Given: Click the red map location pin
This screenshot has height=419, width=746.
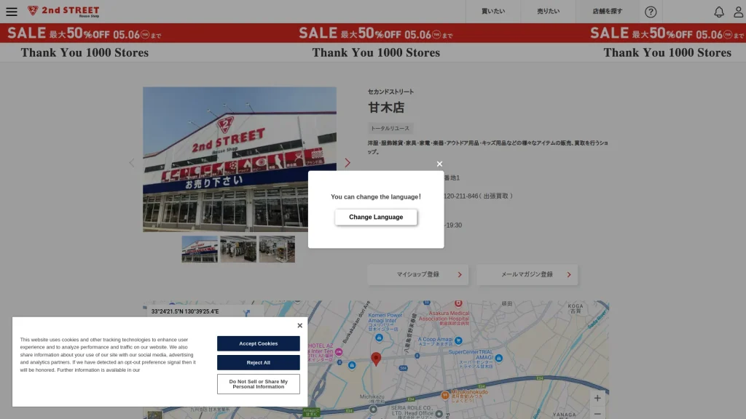Looking at the screenshot, I should coord(376,358).
